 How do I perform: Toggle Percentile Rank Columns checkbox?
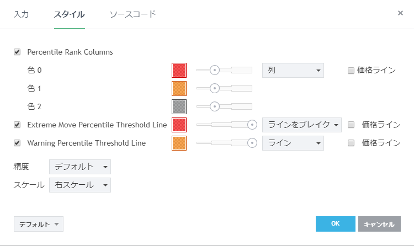(17, 52)
